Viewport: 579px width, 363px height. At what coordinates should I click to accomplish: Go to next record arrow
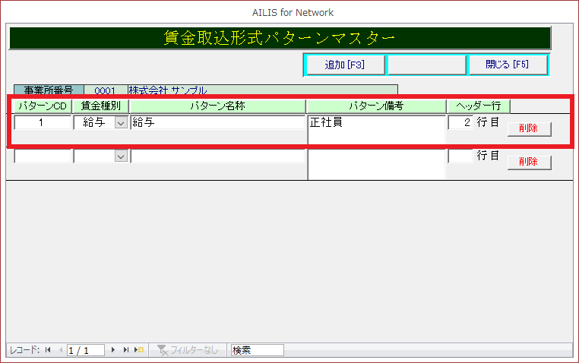(113, 350)
